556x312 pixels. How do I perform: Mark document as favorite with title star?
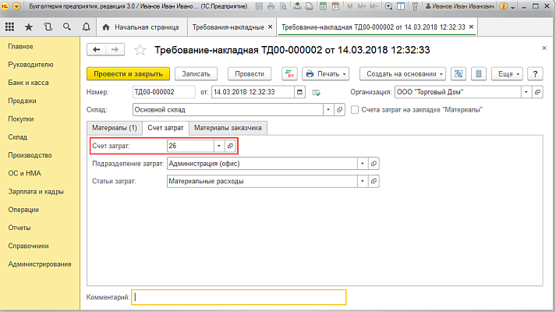[x=140, y=51]
